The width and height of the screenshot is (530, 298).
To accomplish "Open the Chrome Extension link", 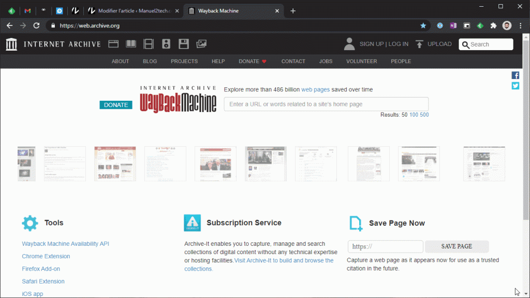I will pyautogui.click(x=46, y=256).
